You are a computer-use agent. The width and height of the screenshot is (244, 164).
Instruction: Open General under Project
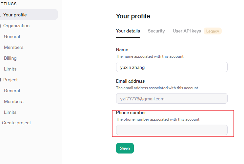click(x=12, y=91)
